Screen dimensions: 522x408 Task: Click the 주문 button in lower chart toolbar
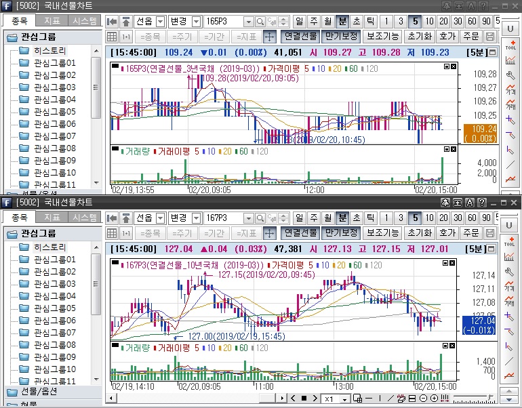tap(470, 232)
